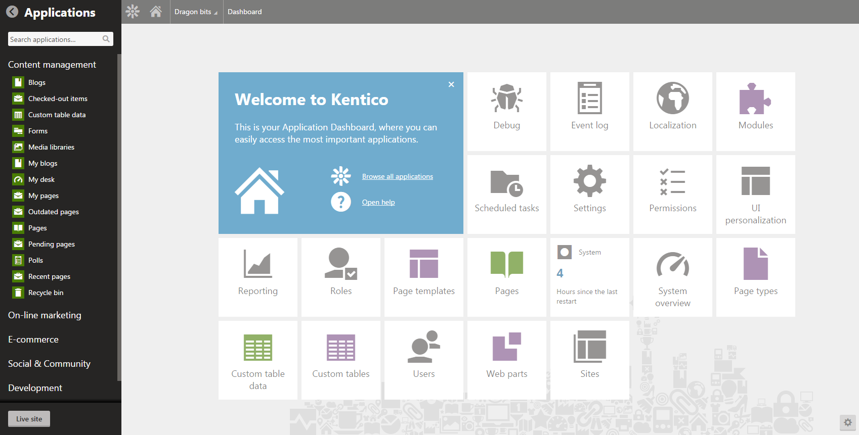Image resolution: width=859 pixels, height=435 pixels.
Task: Select Recycle bin in the sidebar
Action: 46,293
